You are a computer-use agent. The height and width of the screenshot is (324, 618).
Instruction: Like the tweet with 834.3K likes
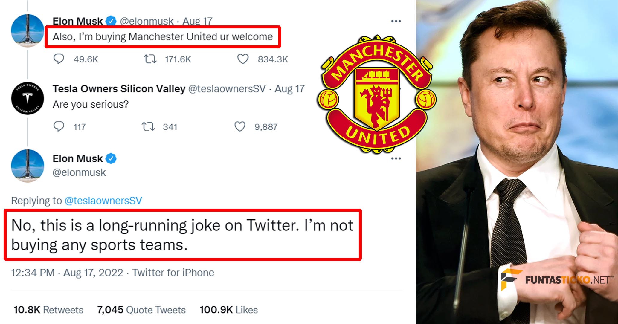click(x=243, y=59)
